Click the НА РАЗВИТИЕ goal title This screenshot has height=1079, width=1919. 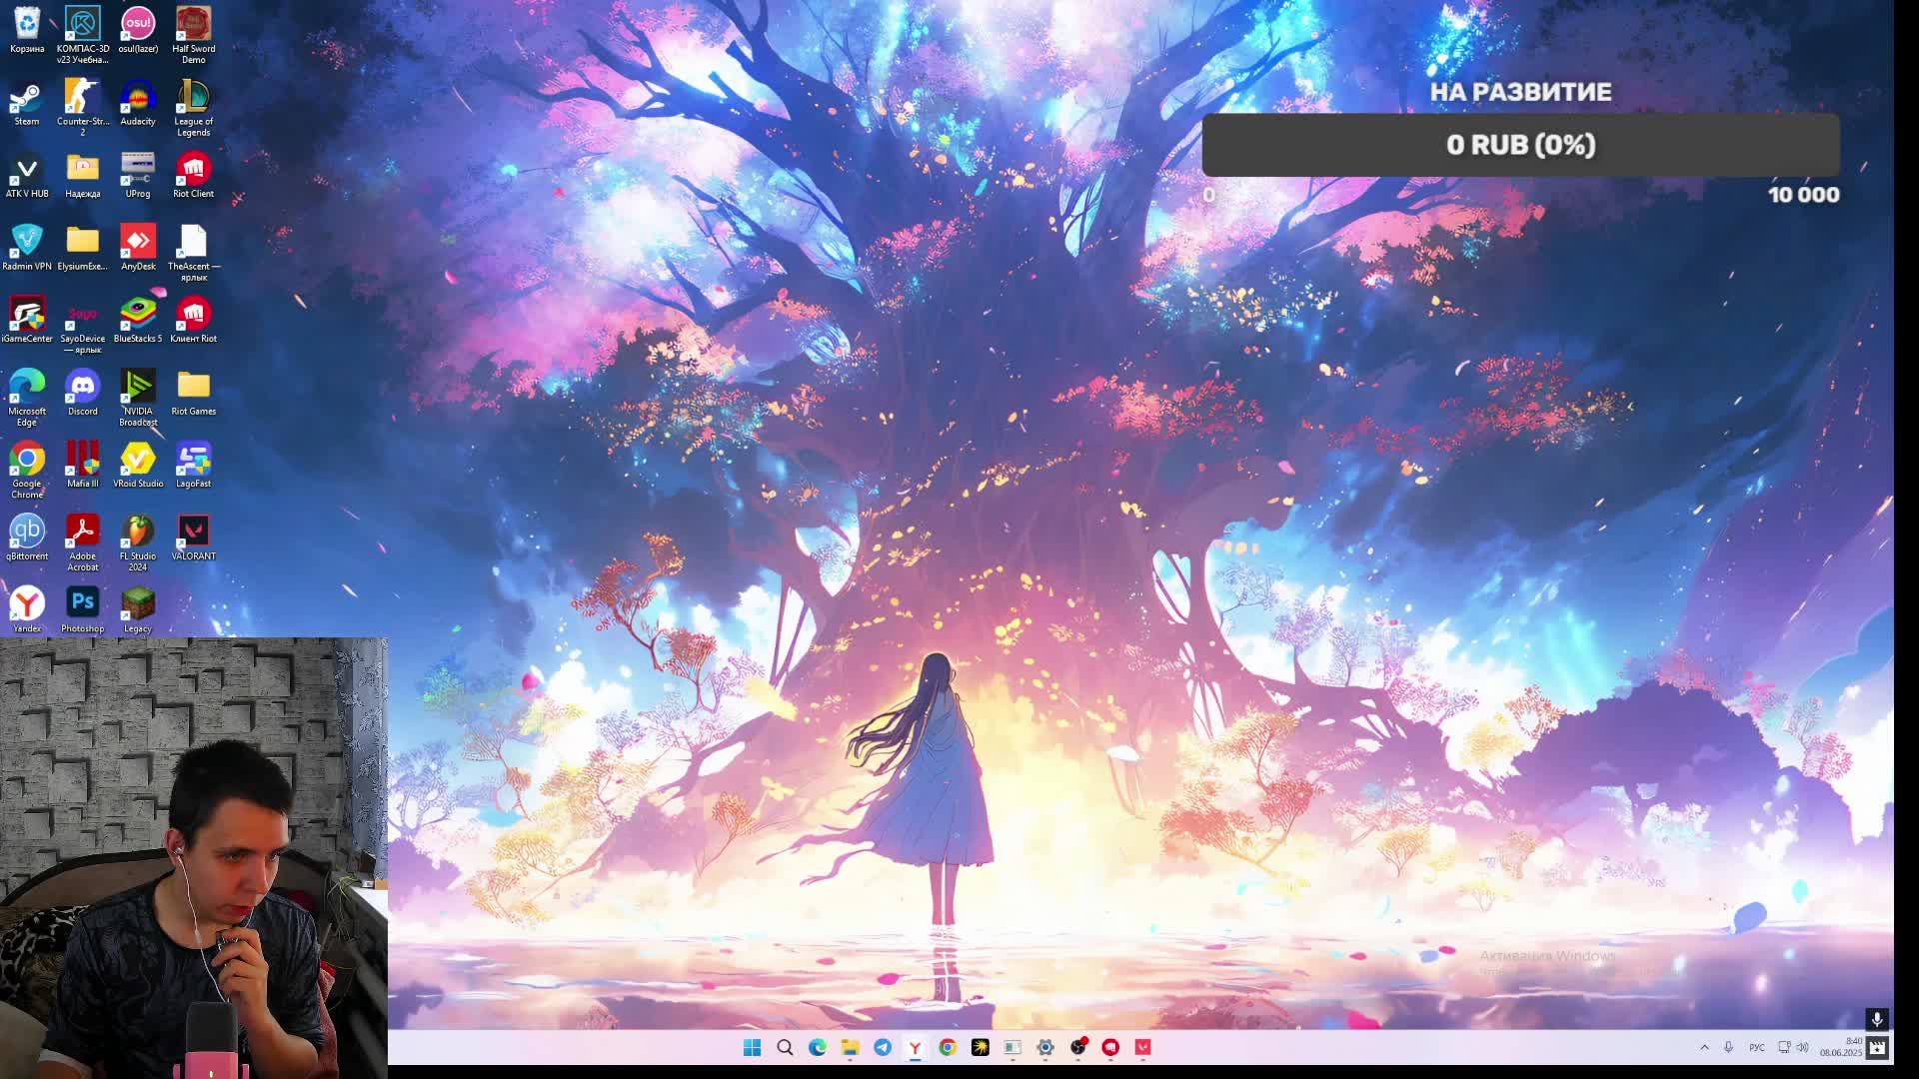coord(1520,92)
